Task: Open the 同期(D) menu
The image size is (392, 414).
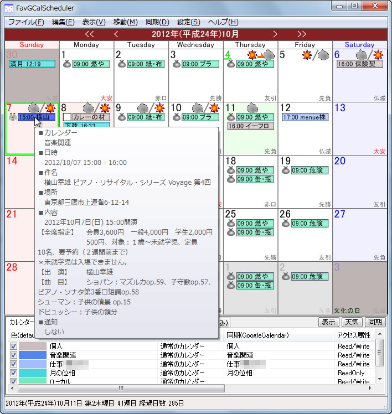Action: [x=157, y=22]
